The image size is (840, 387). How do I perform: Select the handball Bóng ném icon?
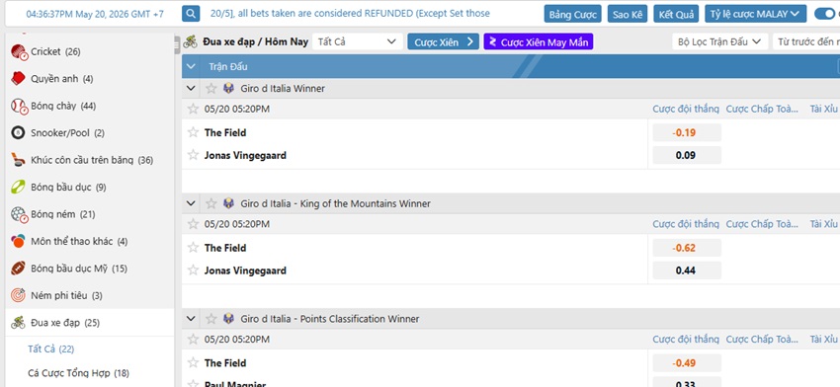pos(19,214)
